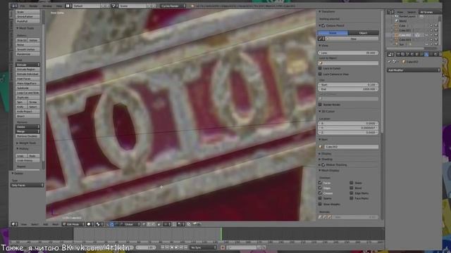
Task: Enable Lock Camera to View checkbox
Action: tap(320, 74)
